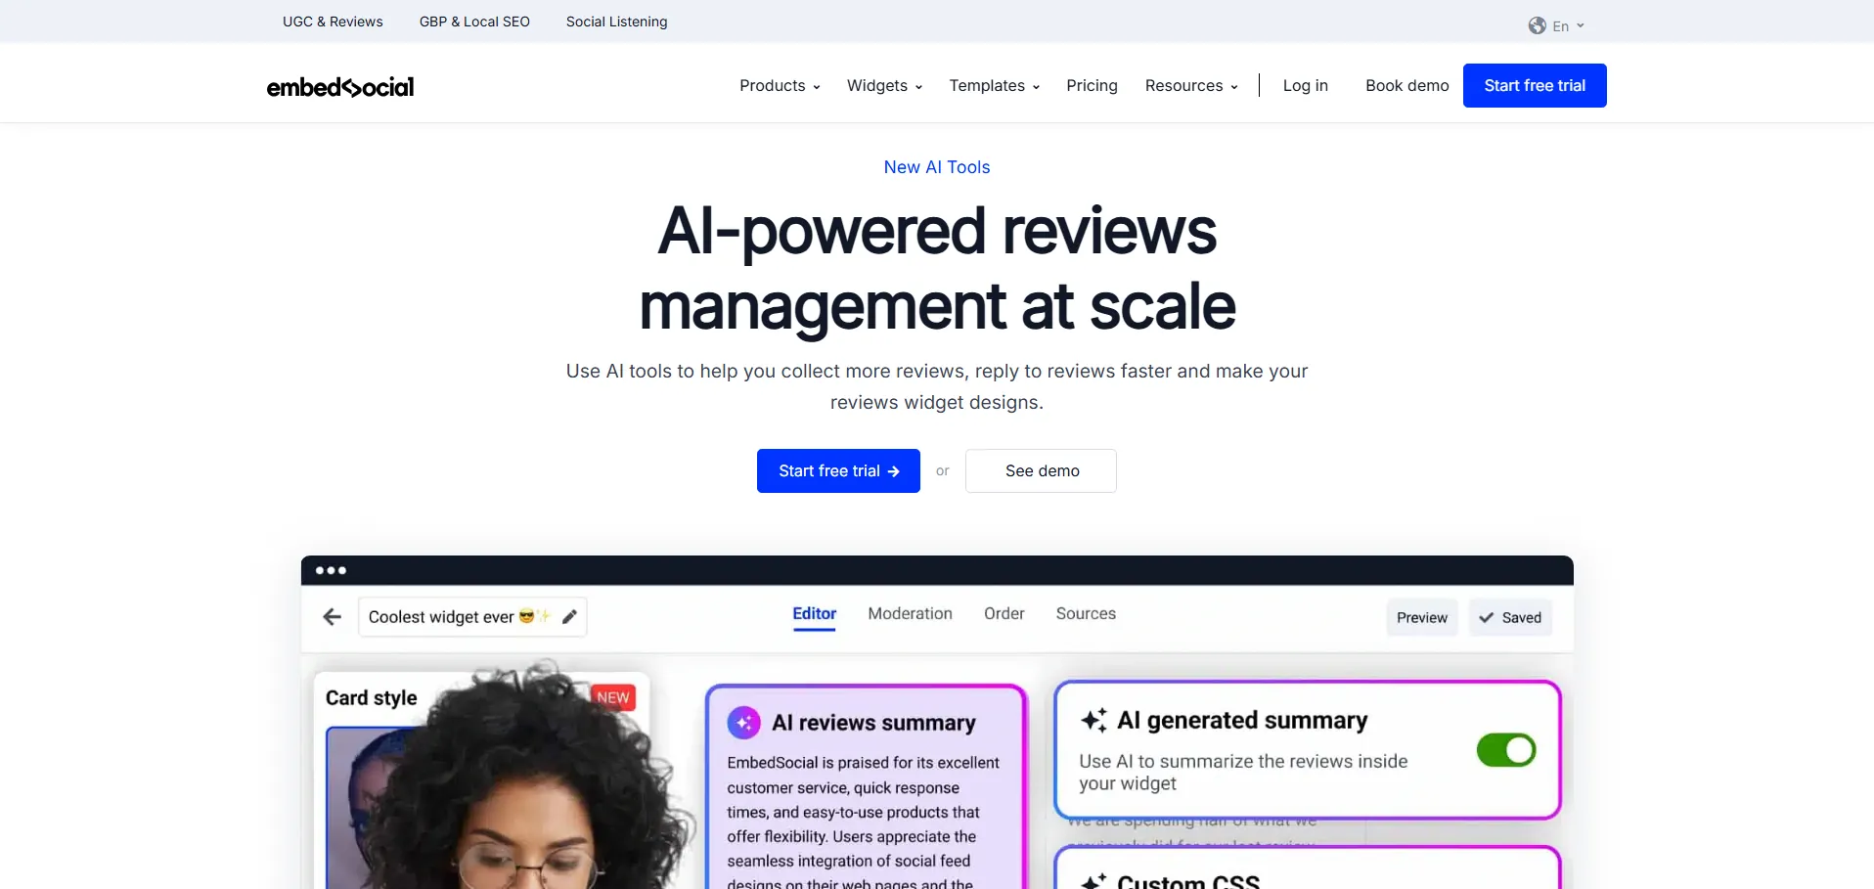
Task: Click the pencil edit icon beside widget name
Action: [x=569, y=617]
